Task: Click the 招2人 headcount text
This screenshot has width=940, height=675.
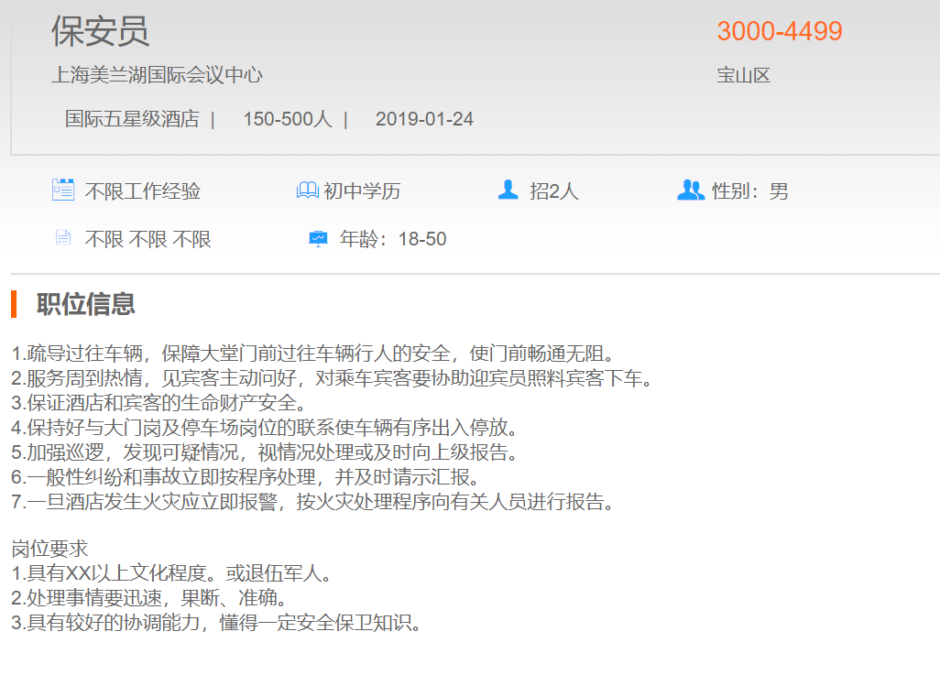Action: click(554, 191)
